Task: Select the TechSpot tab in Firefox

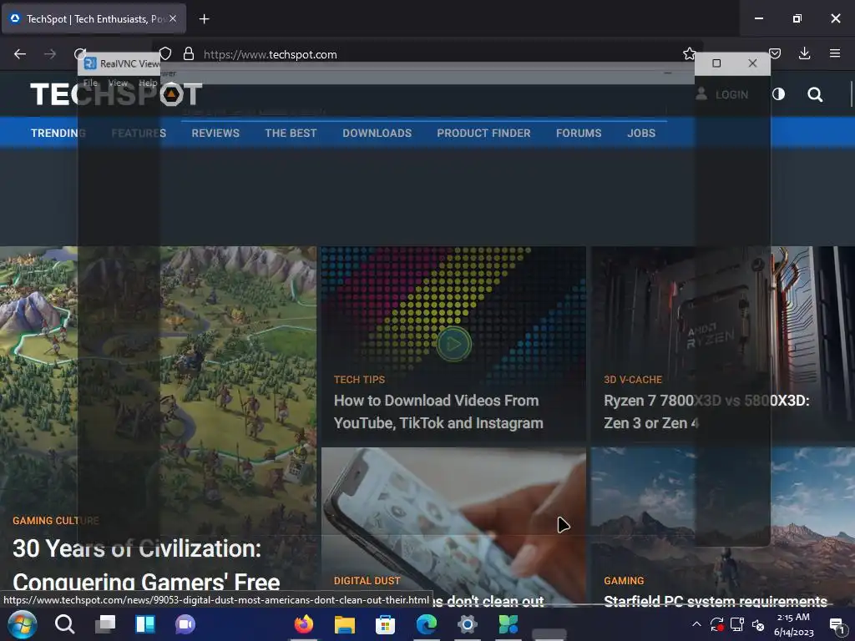Action: (x=94, y=19)
